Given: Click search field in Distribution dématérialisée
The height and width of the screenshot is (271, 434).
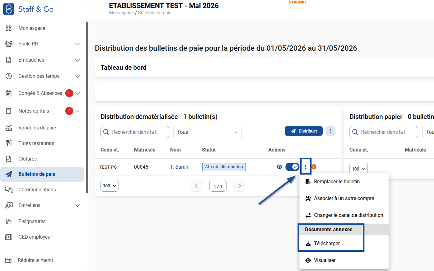Looking at the screenshot, I should point(135,132).
